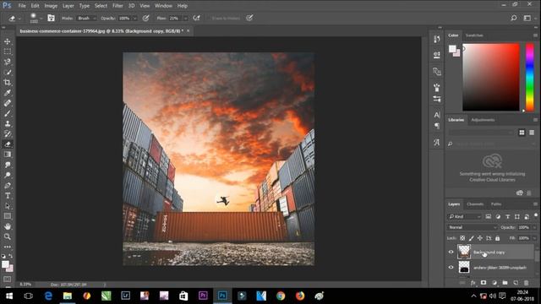Toggle lock transparent pixels
Screen dimensions: 541x304
click(462, 238)
